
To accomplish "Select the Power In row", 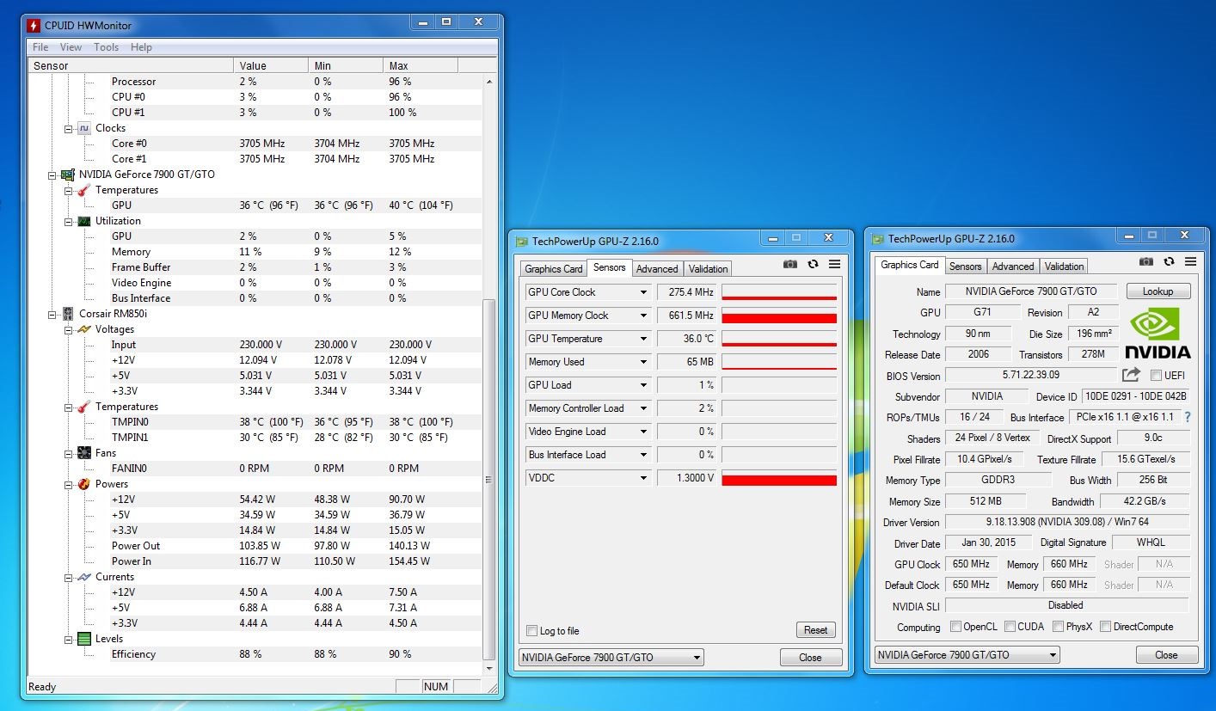I will [x=255, y=561].
